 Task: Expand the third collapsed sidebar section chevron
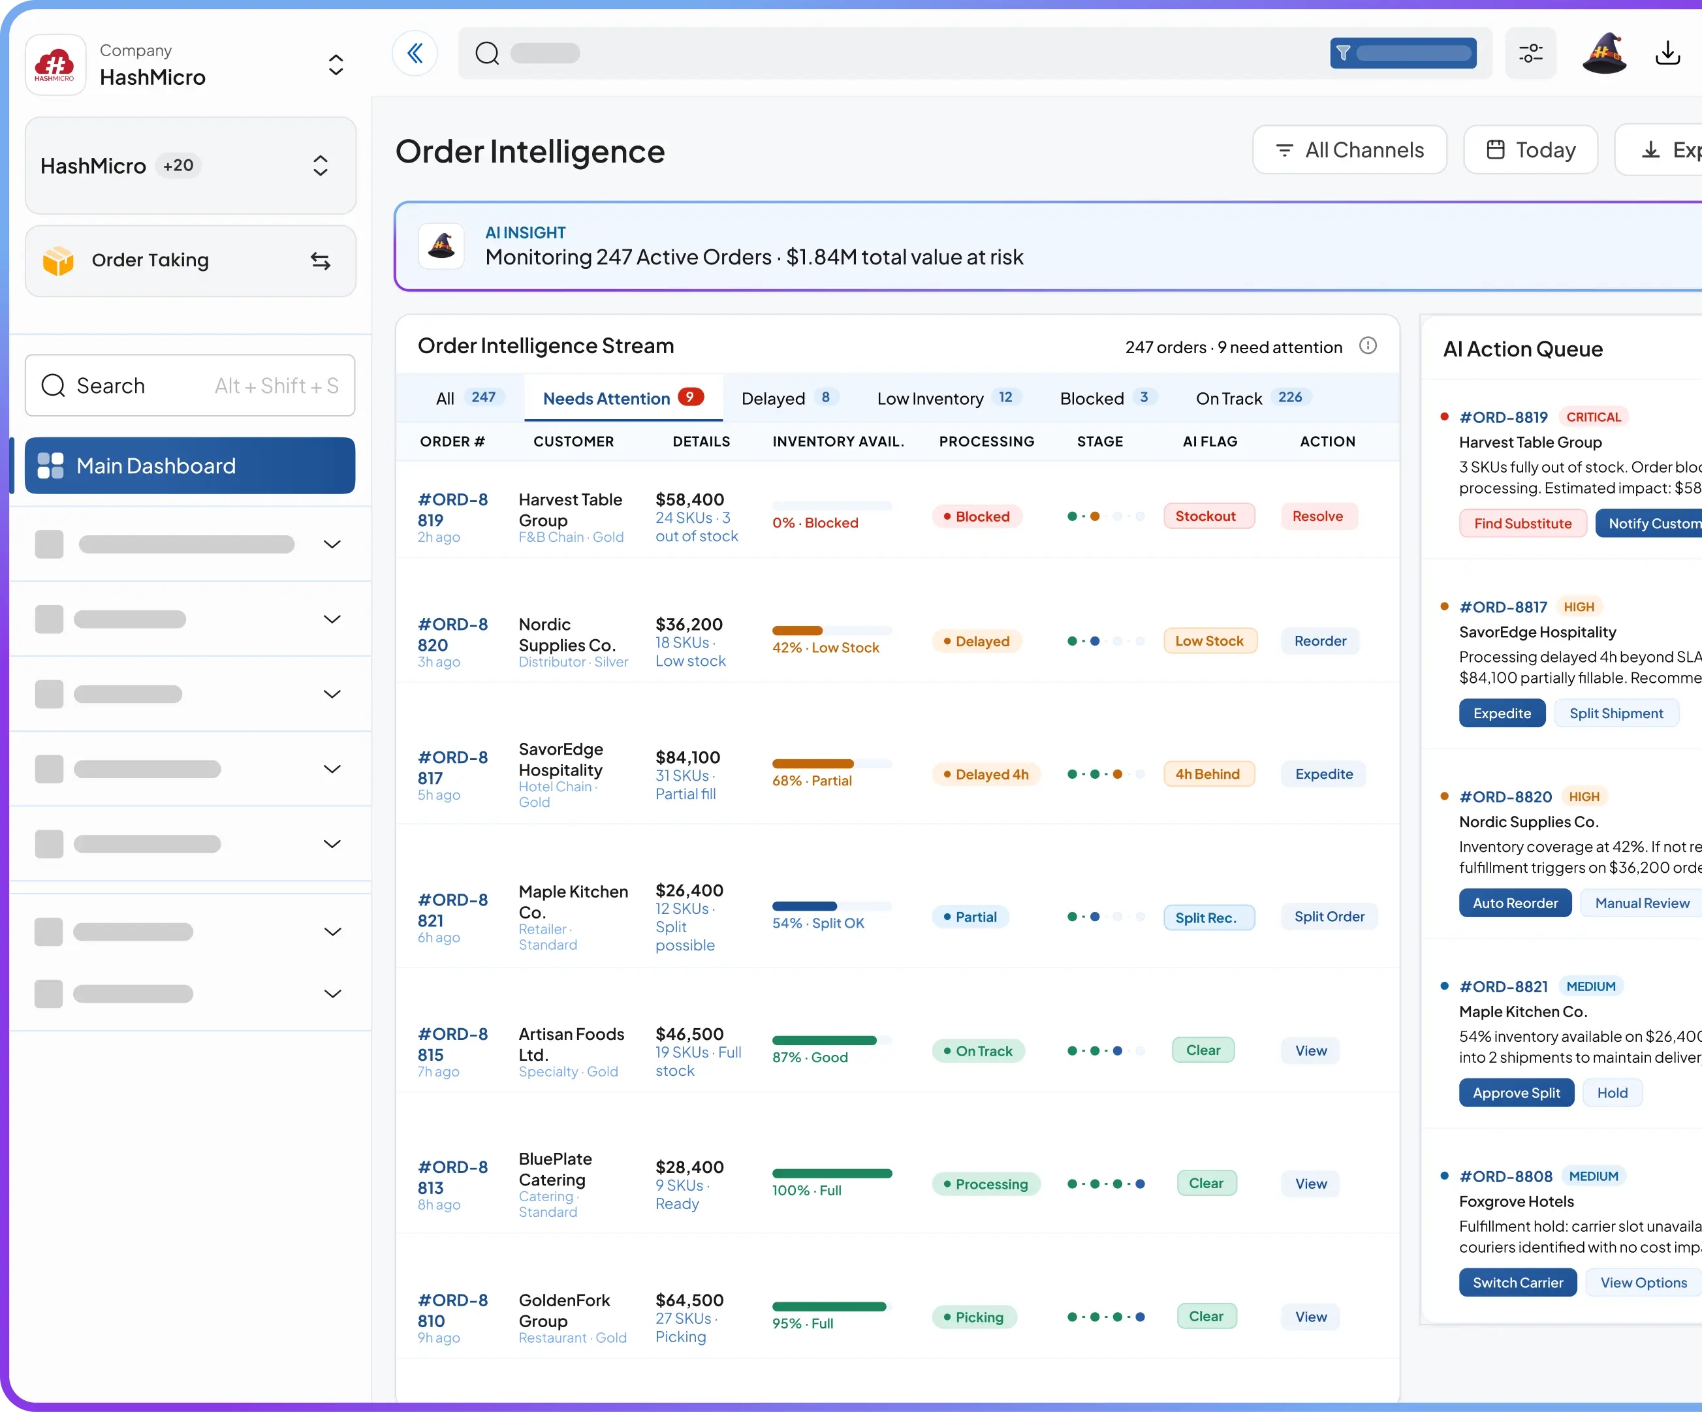pyautogui.click(x=332, y=694)
